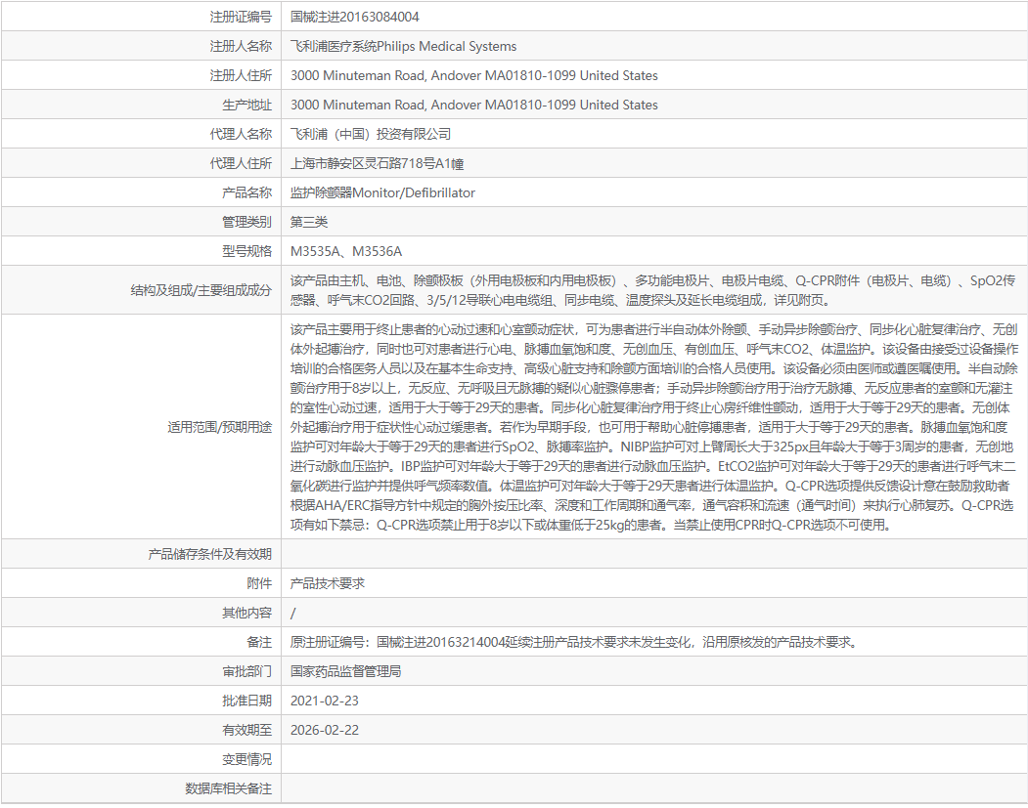Click the intended-use paragraph starting 该产品主要用于

(654, 427)
